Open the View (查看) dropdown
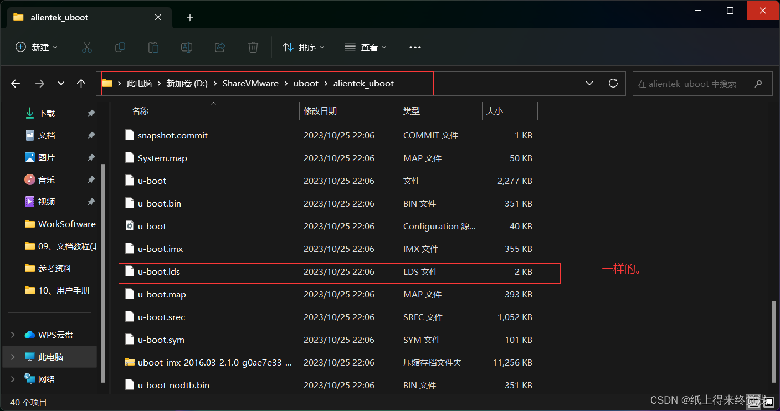The height and width of the screenshot is (411, 780). pos(366,47)
